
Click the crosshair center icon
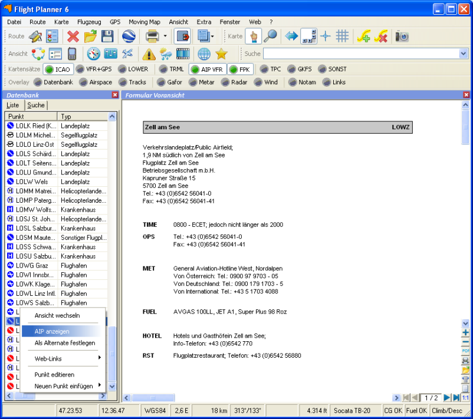[325, 37]
